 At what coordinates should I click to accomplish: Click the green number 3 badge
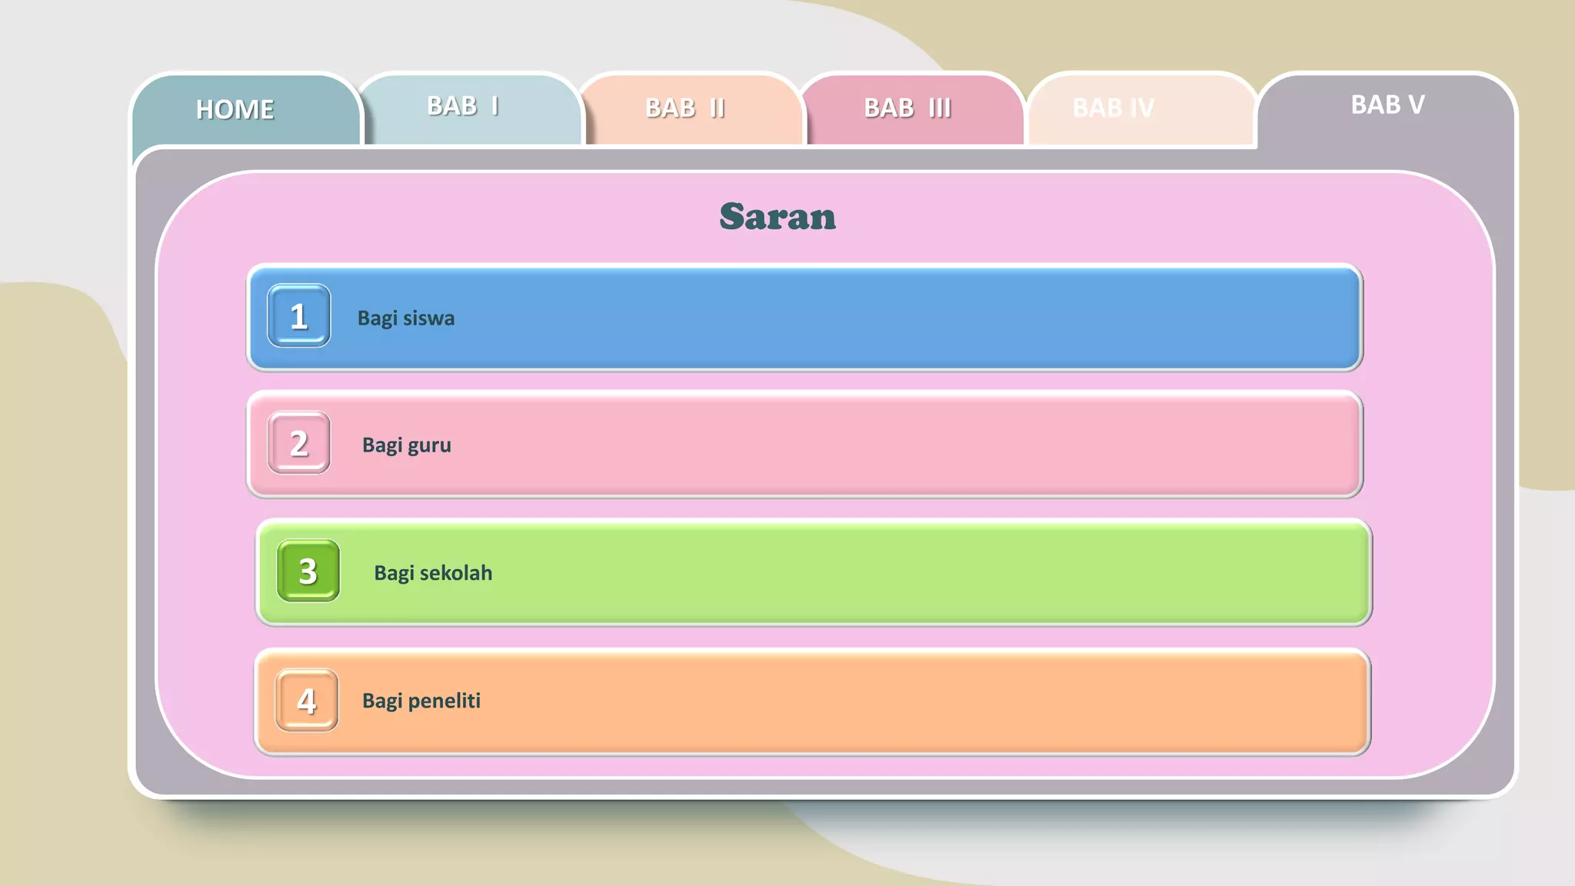pos(308,571)
